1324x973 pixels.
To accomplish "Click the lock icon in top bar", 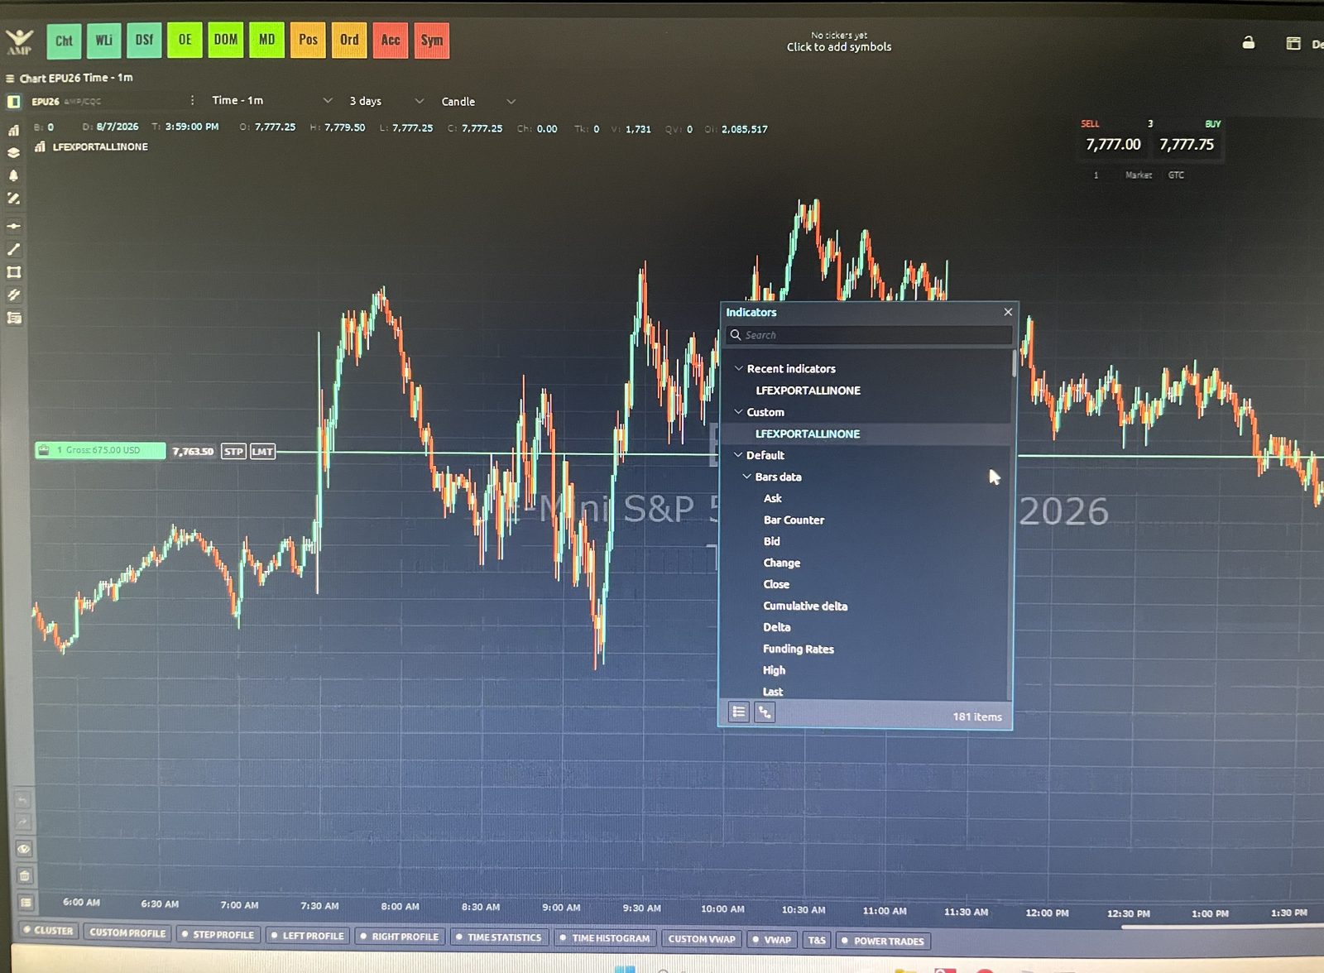I will pyautogui.click(x=1249, y=43).
